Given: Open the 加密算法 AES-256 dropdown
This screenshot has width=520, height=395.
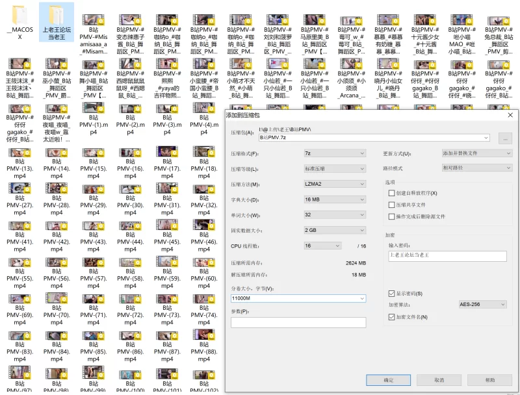Looking at the screenshot, I should [482, 304].
